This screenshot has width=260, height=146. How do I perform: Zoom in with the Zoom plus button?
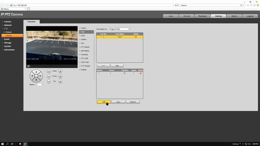(x=60, y=71)
